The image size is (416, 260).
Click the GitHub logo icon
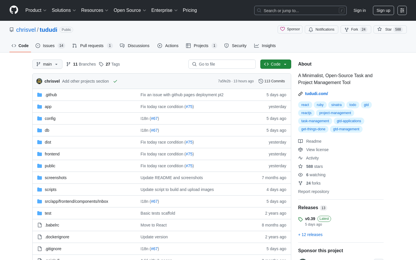tap(14, 10)
